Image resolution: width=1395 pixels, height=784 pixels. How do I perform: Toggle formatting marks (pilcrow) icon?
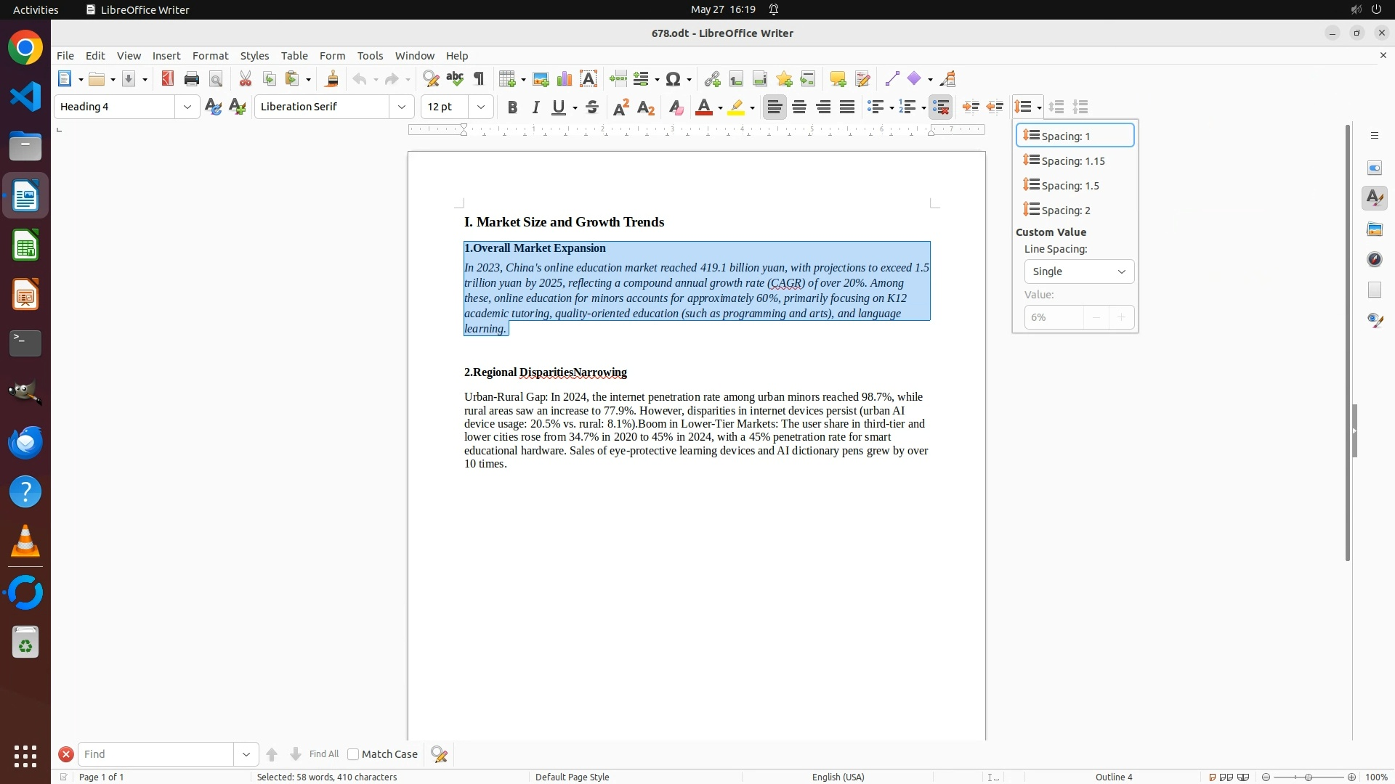[479, 79]
